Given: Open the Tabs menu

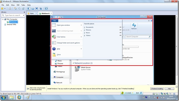Looking at the screenshot, I should [x=23, y=5].
